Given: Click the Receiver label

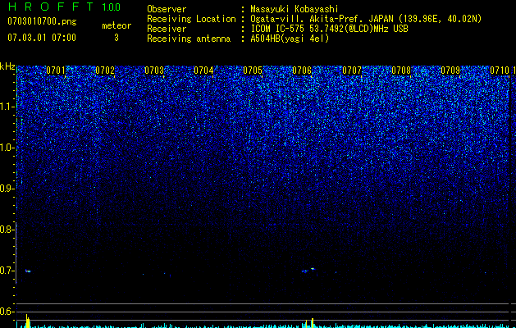Looking at the screenshot, I should 167,29.
